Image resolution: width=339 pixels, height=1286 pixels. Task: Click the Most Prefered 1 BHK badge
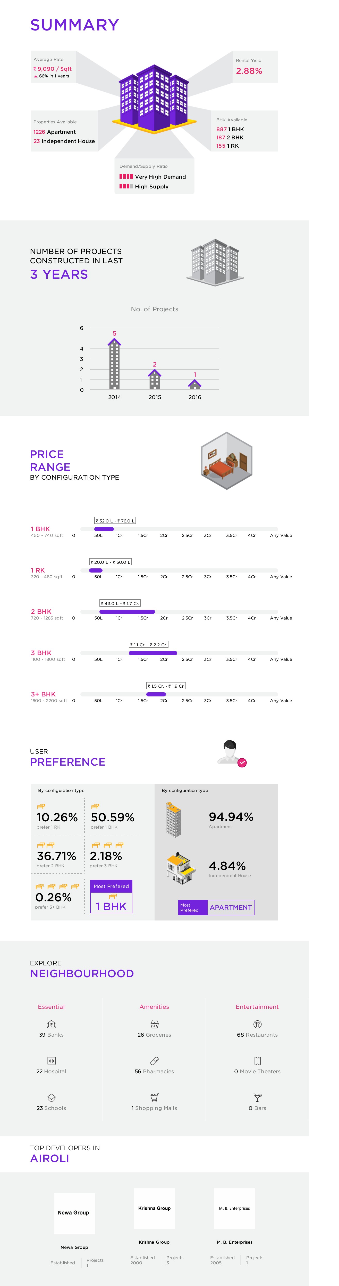[111, 896]
